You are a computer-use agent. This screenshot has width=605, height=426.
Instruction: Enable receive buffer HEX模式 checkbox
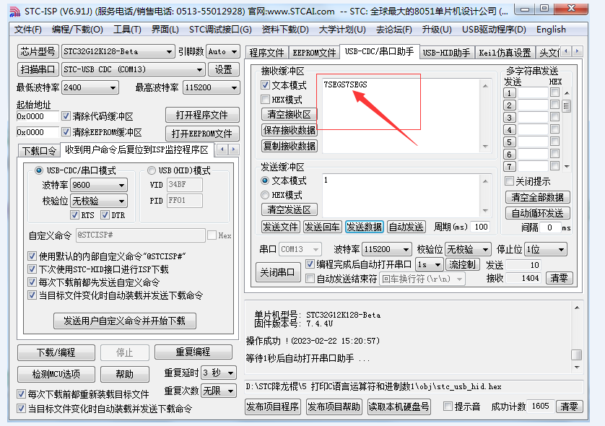(x=265, y=100)
